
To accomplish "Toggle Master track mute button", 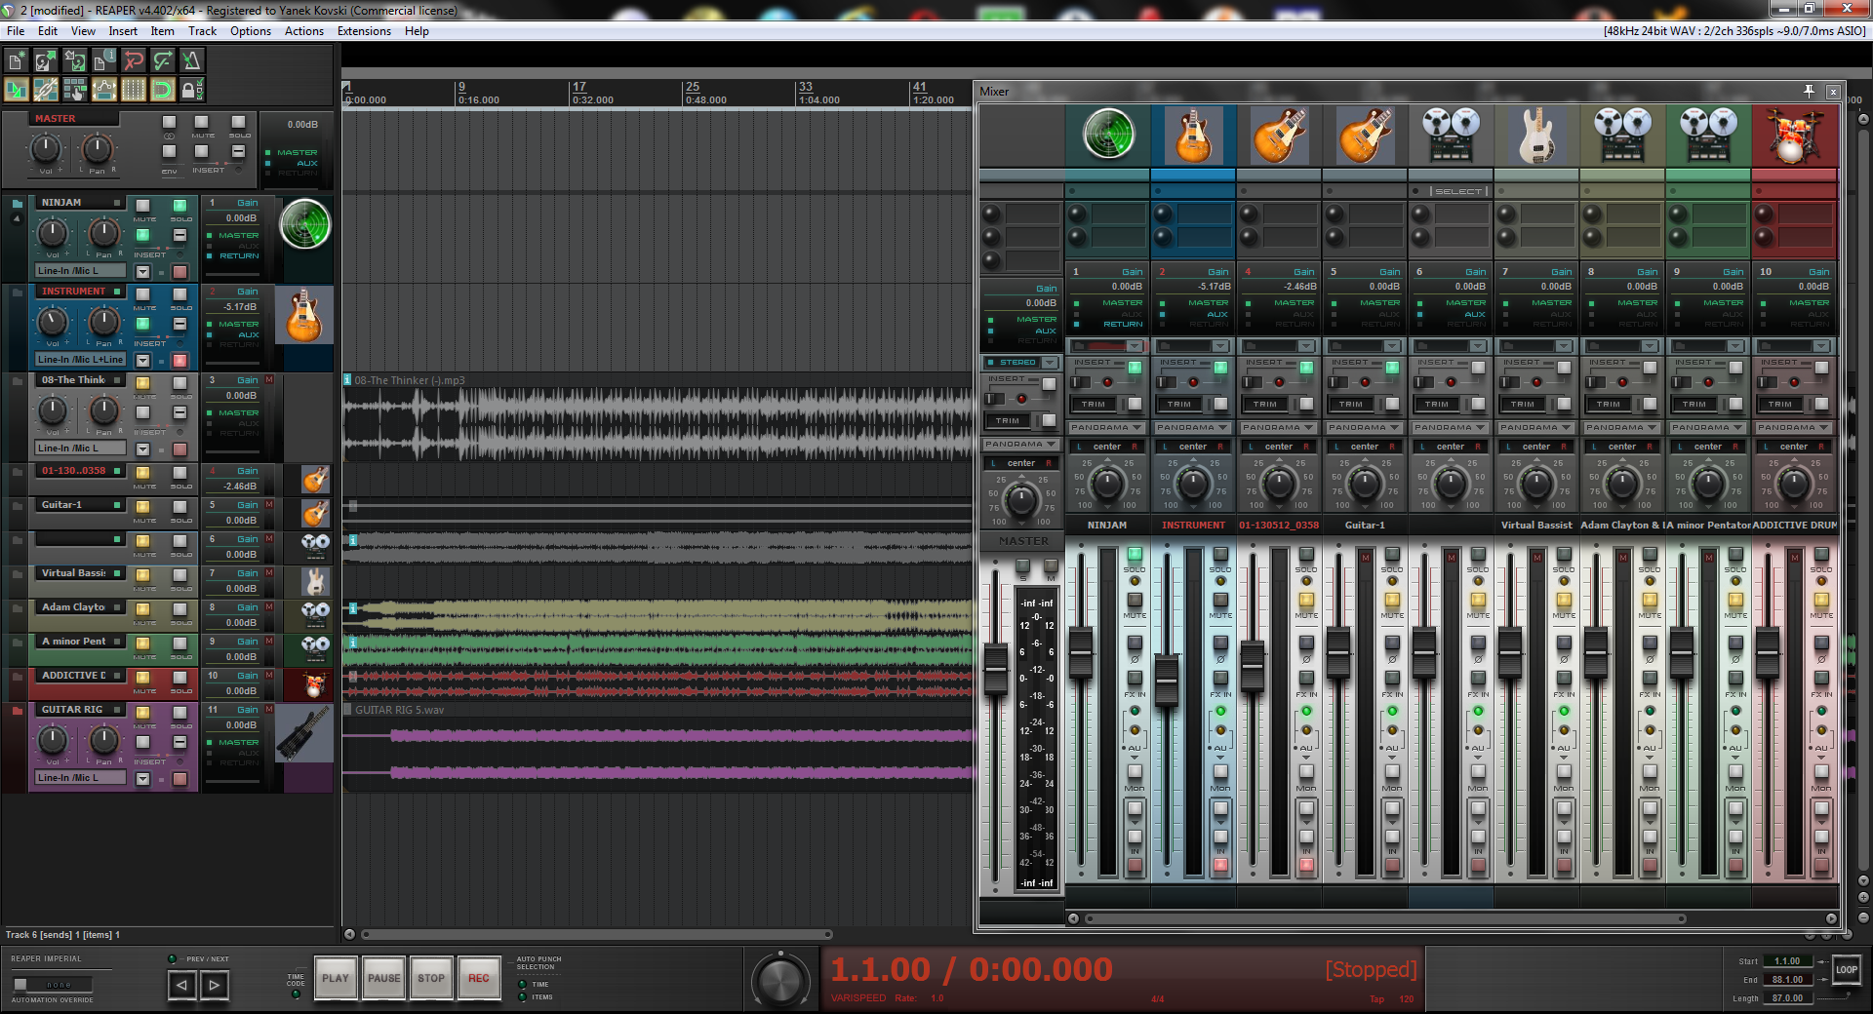I will pyautogui.click(x=201, y=122).
